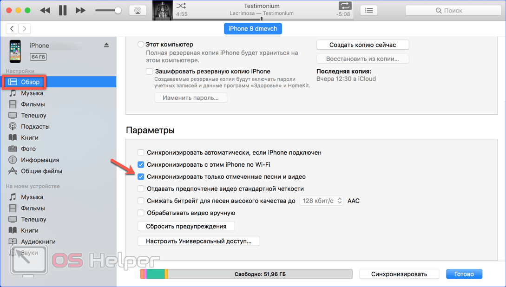The image size is (506, 287).
Task: Enable automatic sync when iPhone is connected
Action: click(141, 152)
